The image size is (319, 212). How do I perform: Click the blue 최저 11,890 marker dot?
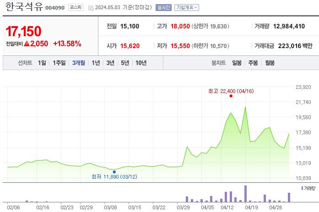point(114,172)
